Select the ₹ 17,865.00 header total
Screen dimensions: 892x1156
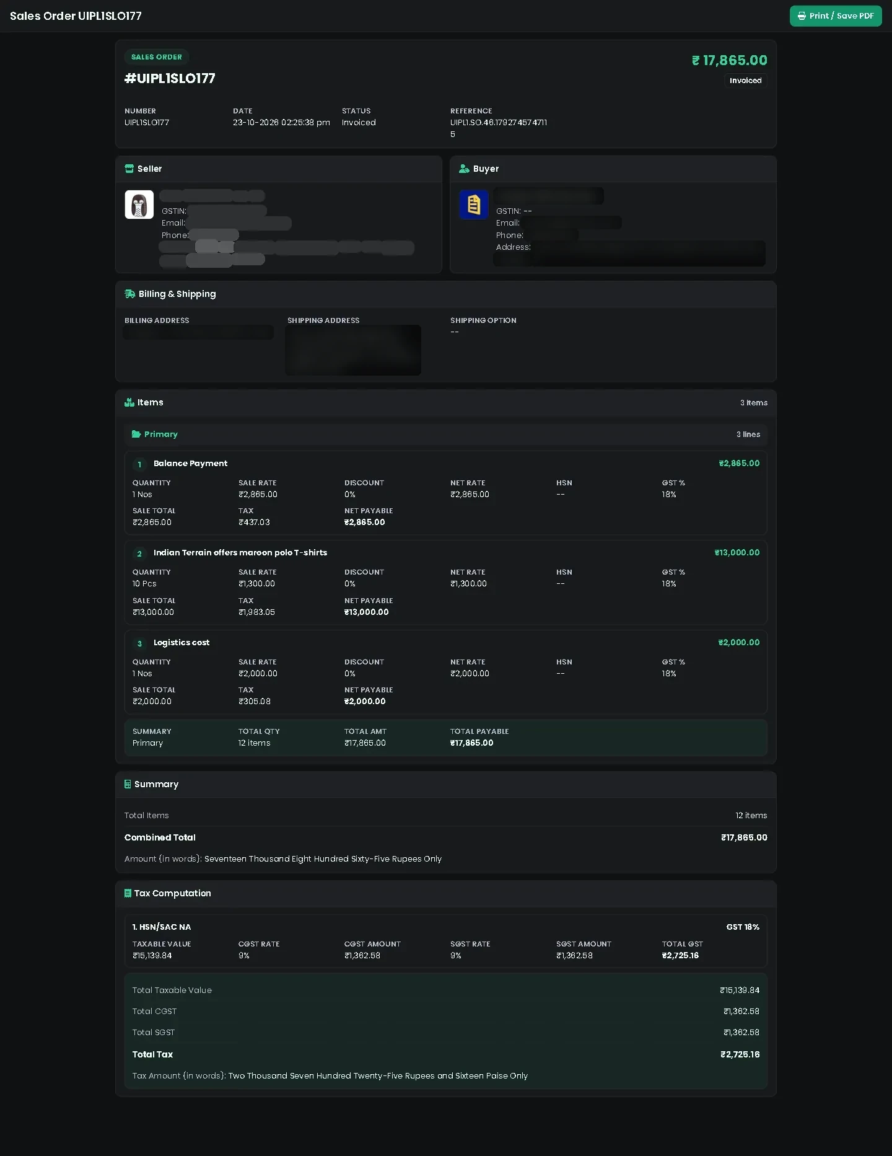[x=729, y=60]
